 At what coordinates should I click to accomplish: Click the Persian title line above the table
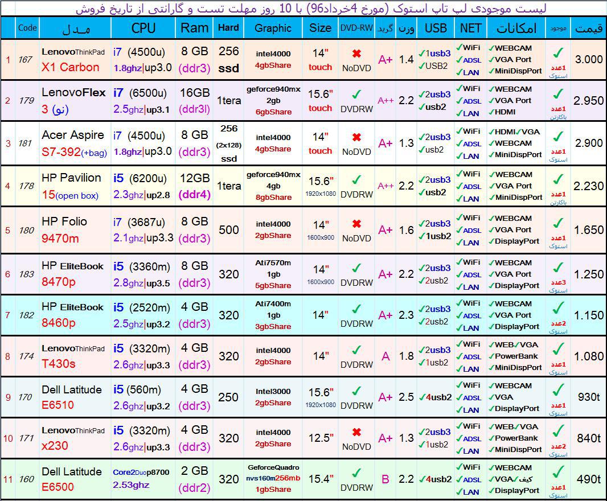pos(310,8)
